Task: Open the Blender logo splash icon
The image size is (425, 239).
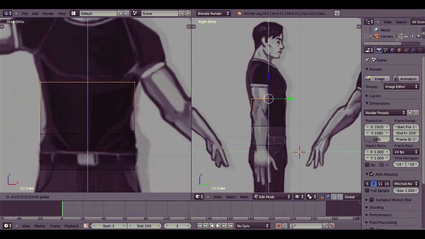Action: pos(239,14)
